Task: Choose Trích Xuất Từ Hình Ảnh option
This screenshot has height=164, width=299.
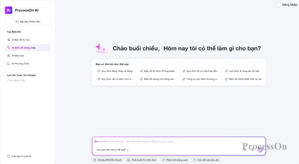Action: (x=142, y=160)
